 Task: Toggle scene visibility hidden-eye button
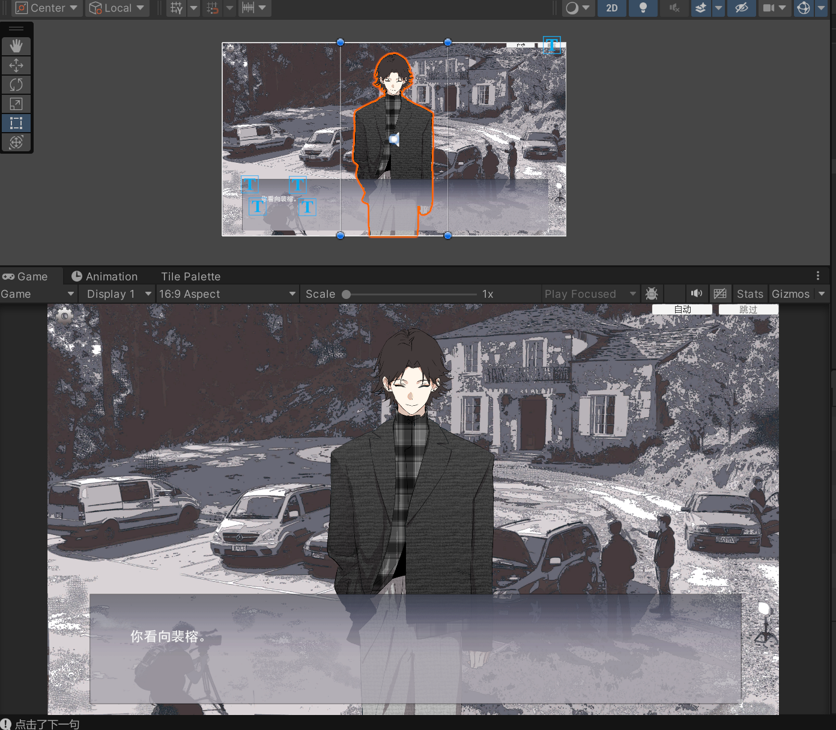[x=742, y=8]
